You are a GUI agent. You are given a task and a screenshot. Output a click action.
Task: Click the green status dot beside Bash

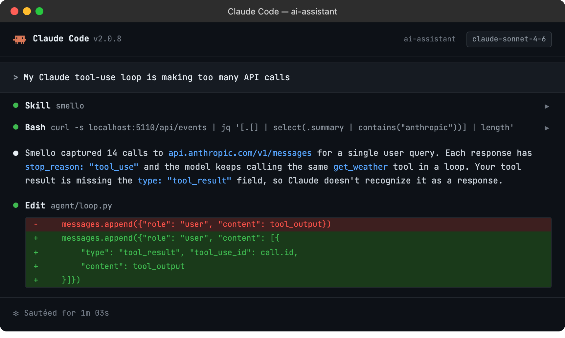pyautogui.click(x=16, y=127)
